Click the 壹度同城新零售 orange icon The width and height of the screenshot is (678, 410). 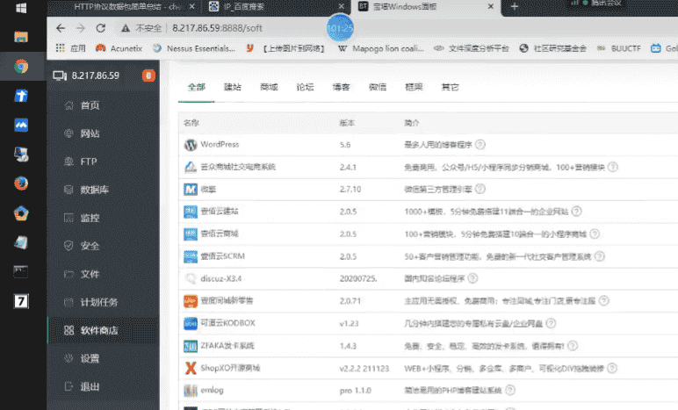click(x=191, y=300)
